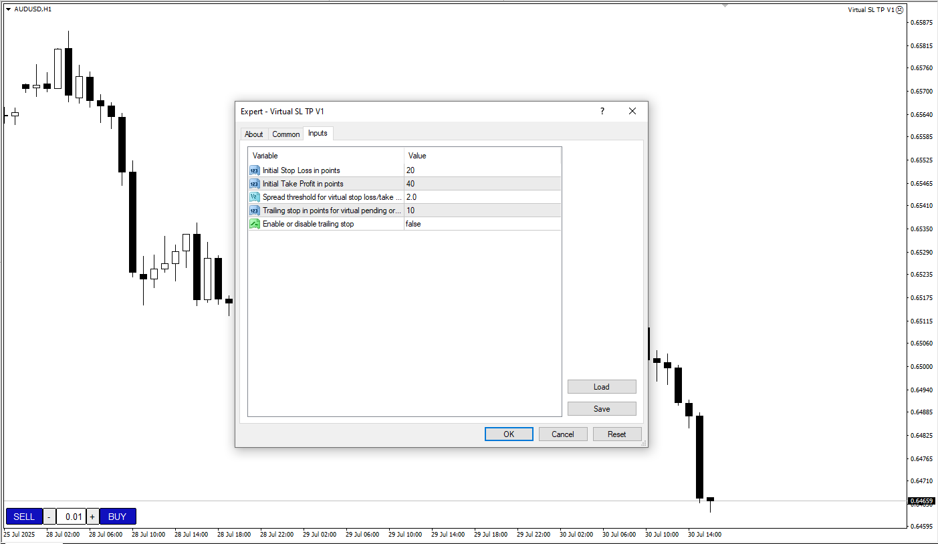Select the Spread threshold for virtual stop loss row
Screen dimensions: 938x544
tap(404, 197)
